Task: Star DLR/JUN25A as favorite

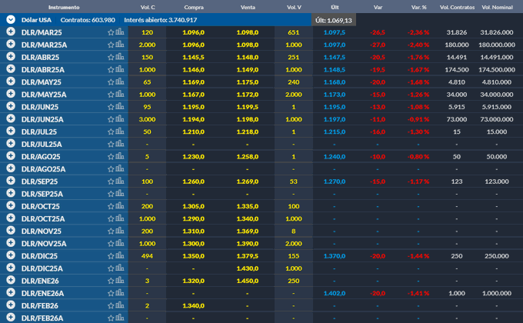Action: [111, 119]
